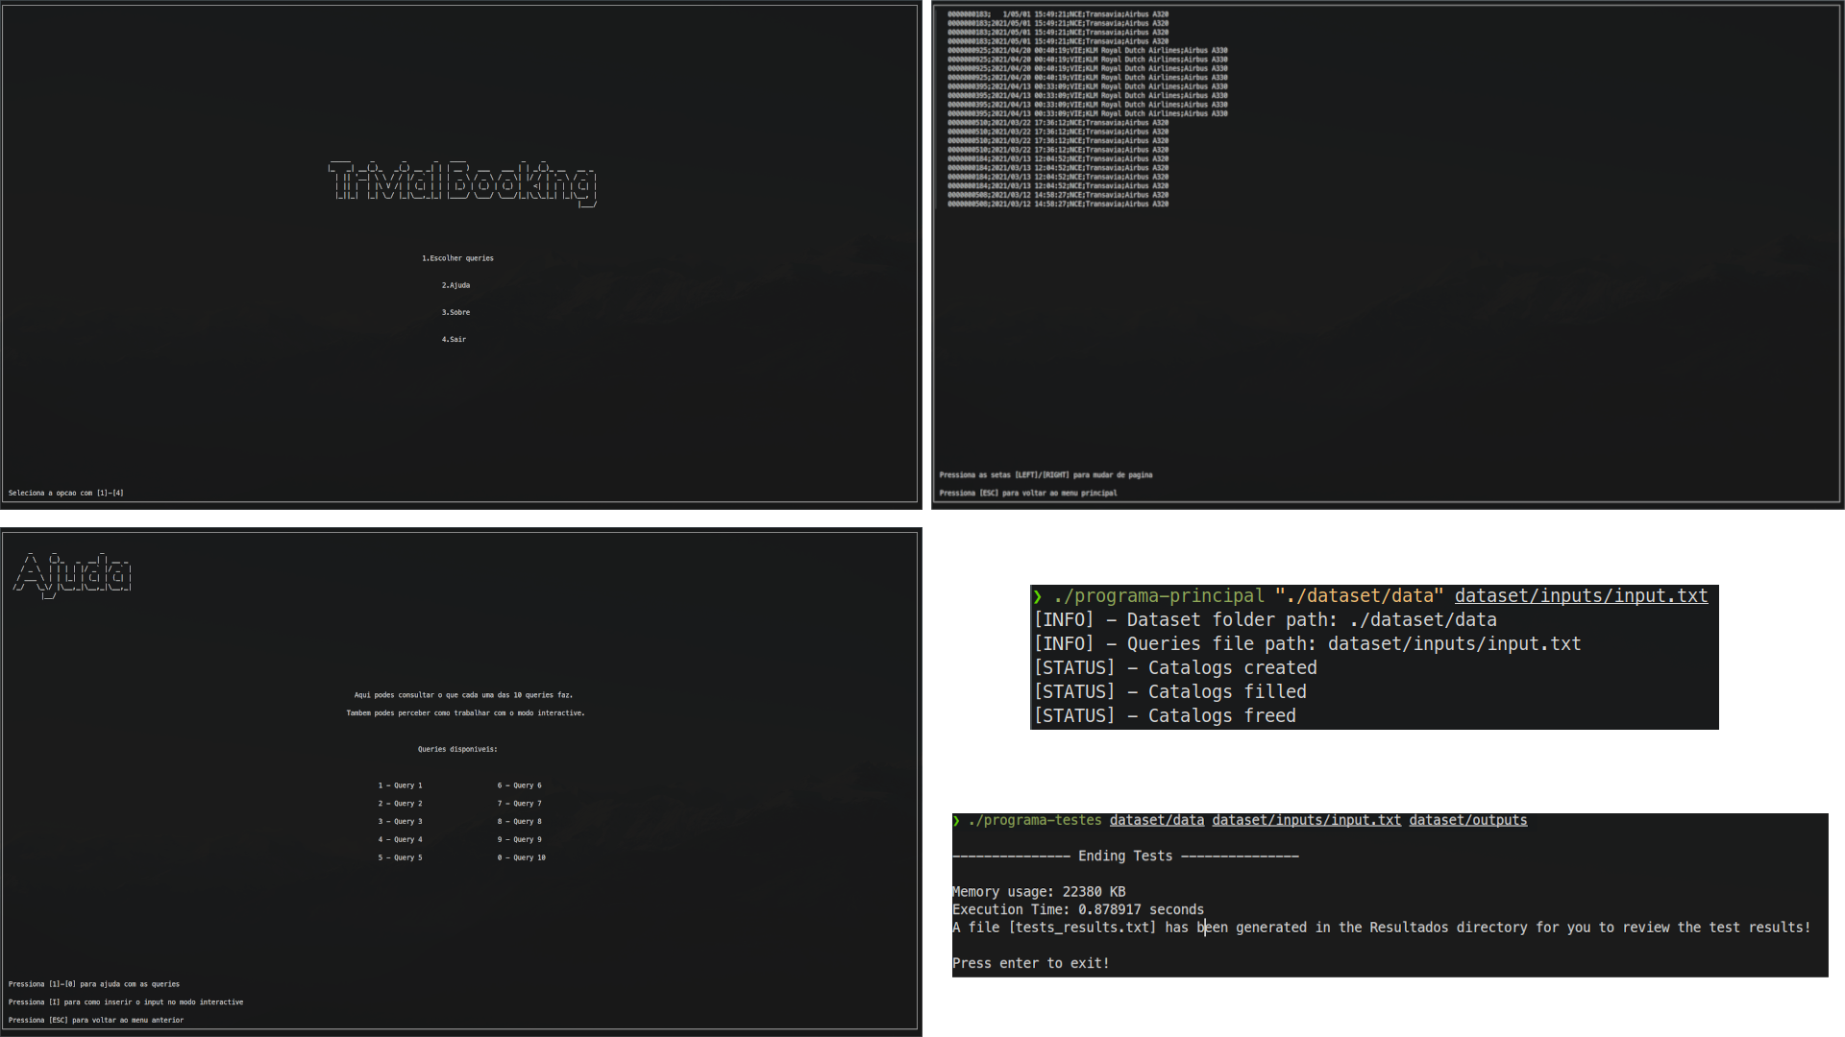Click the 'Pressiona [I]' interactive mode hint
Image resolution: width=1845 pixels, height=1037 pixels.
(x=126, y=1001)
